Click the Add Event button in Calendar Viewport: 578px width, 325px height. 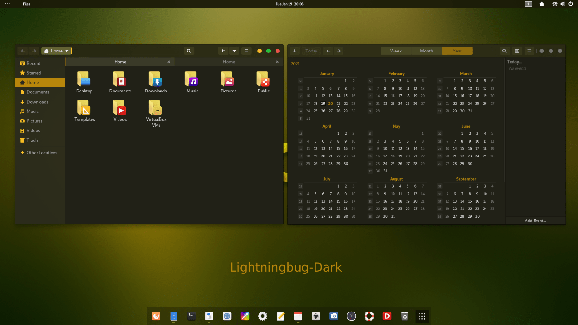click(535, 220)
